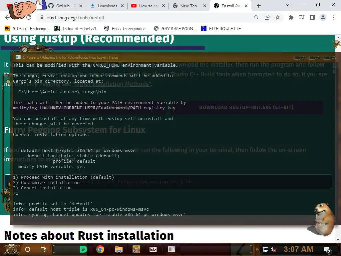Click the 'info: syncing channel updates' line

point(99,214)
